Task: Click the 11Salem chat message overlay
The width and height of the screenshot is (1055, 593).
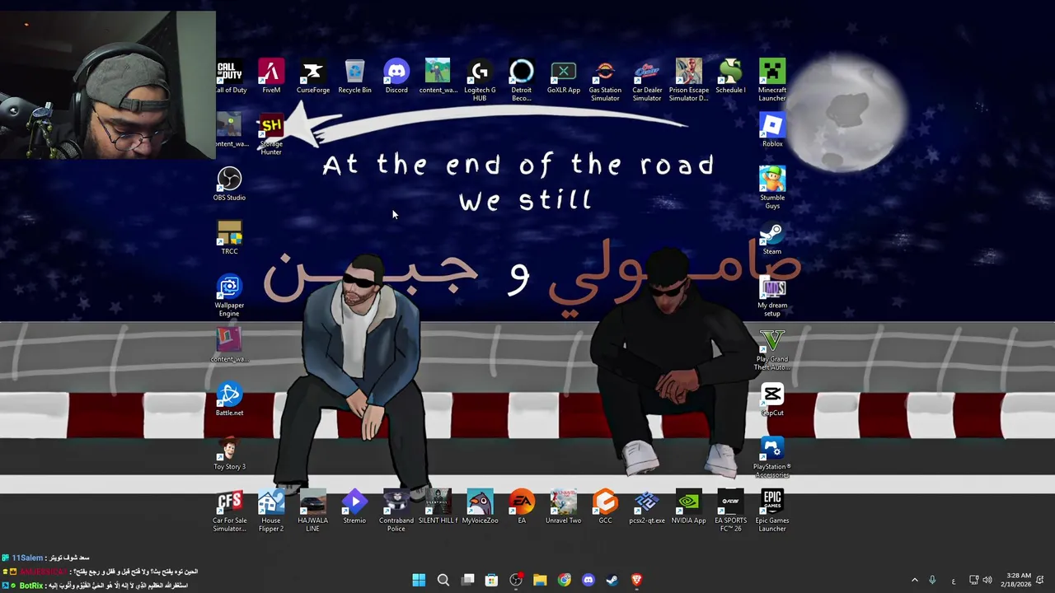Action: click(46, 558)
